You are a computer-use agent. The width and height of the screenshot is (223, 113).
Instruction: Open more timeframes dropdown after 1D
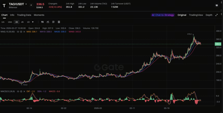pos(33,22)
